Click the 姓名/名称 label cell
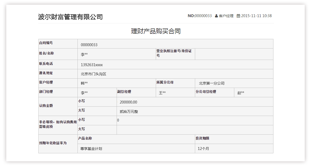 (58, 54)
